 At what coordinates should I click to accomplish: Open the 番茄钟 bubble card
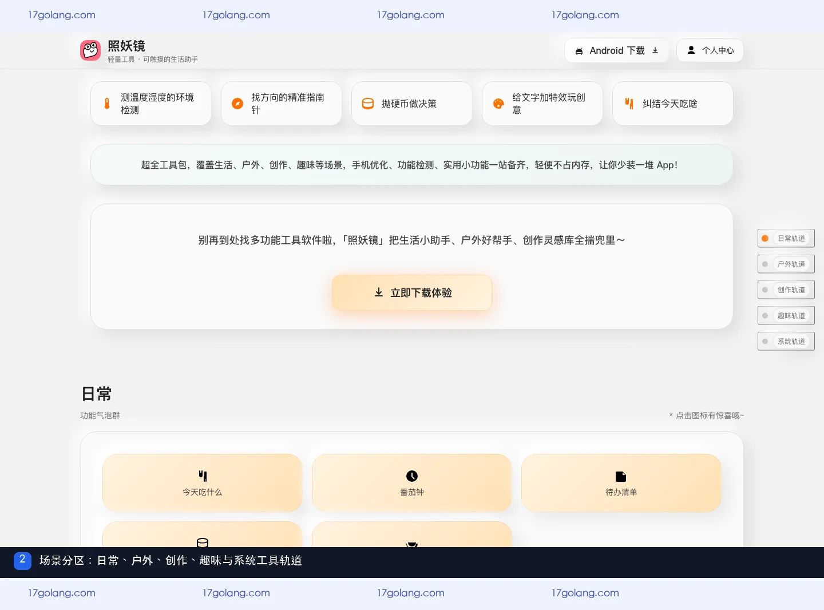412,483
